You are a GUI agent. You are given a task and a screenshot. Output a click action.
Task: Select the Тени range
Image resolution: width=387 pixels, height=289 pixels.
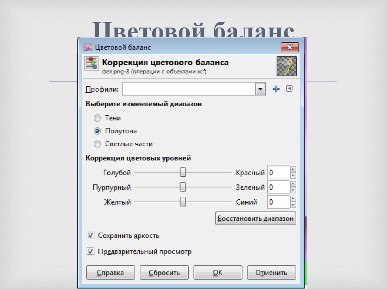[97, 118]
